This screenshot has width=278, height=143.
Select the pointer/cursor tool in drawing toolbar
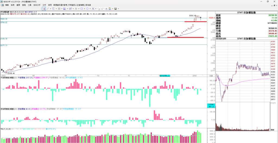coord(44,9)
